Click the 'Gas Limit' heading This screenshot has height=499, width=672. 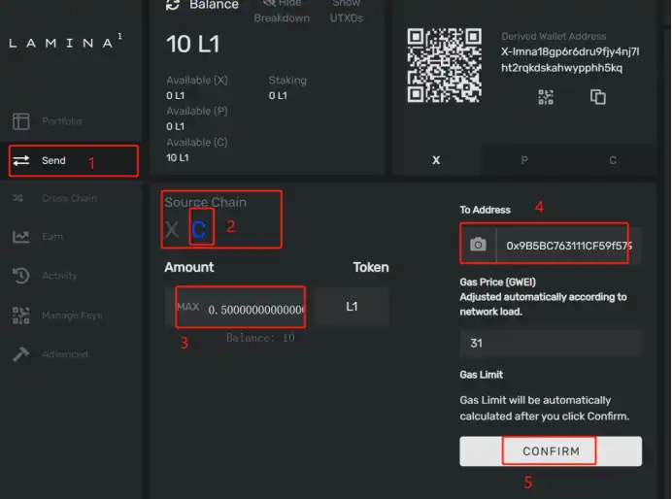[x=481, y=375]
